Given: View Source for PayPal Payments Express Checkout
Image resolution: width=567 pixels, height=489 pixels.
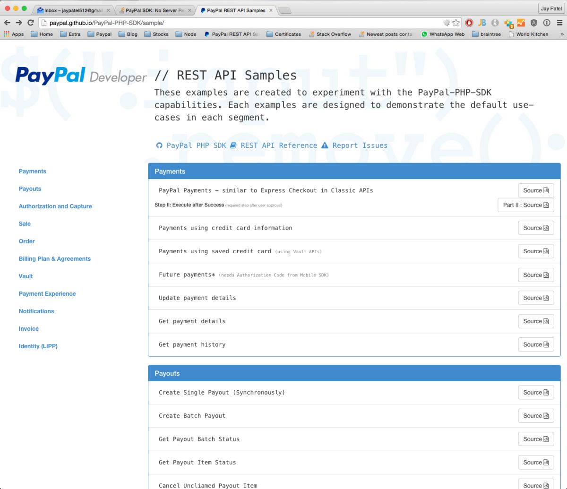Looking at the screenshot, I should coord(536,190).
